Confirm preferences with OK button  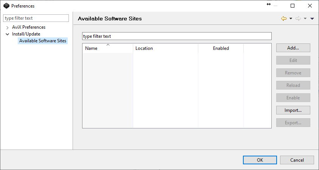(x=260, y=160)
